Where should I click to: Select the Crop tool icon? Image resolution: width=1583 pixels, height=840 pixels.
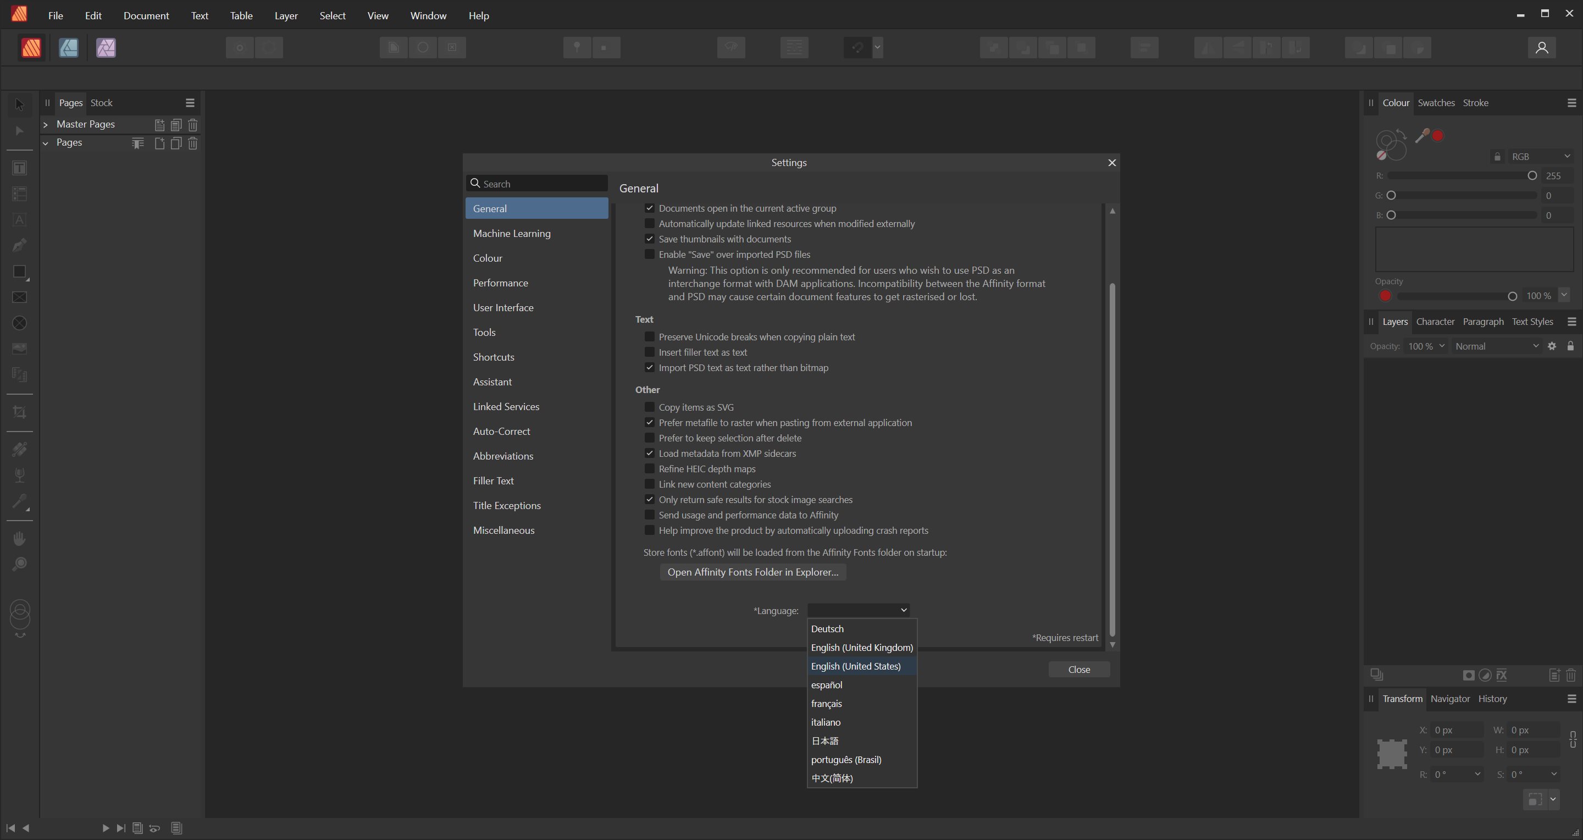click(20, 412)
